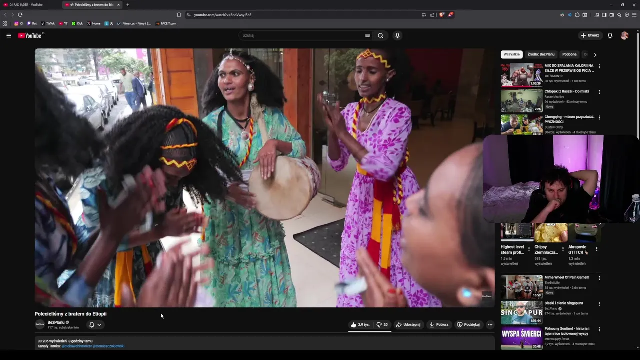Open options for Chipsy Ziemniacza short
The image size is (640, 360).
pyautogui.click(x=563, y=248)
